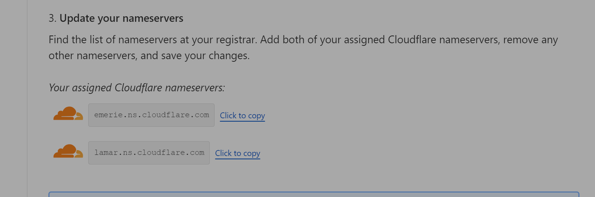The width and height of the screenshot is (595, 197).
Task: Click to copy the lamar nameserver
Action: pyautogui.click(x=237, y=153)
